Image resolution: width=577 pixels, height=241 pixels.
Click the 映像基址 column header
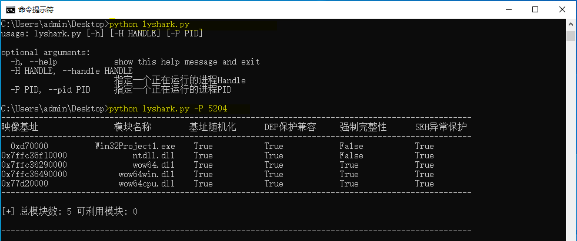[x=20, y=127]
